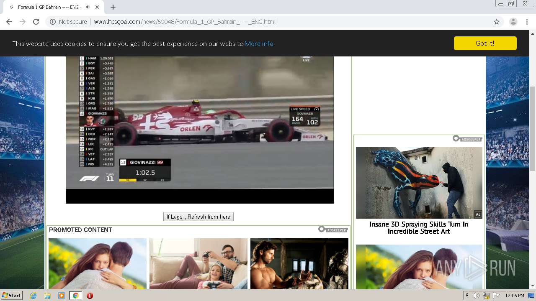Open the Windows Start menu
This screenshot has width=536, height=301.
pyautogui.click(x=12, y=295)
